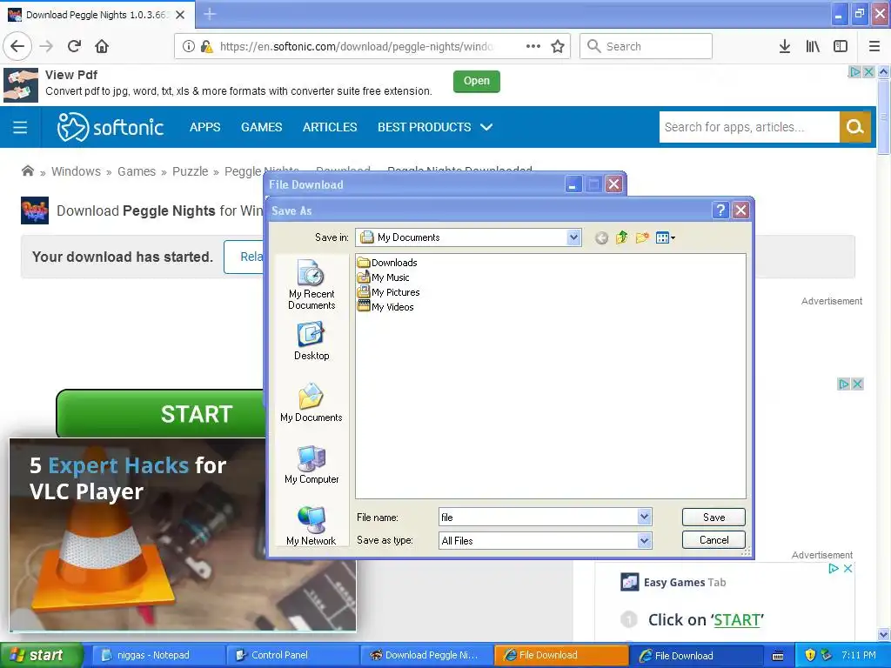
Task: Click the breadcrumb home icon
Action: (x=27, y=171)
